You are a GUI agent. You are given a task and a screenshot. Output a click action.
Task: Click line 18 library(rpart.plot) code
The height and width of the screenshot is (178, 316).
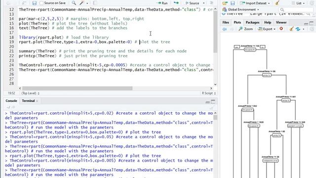64,38
